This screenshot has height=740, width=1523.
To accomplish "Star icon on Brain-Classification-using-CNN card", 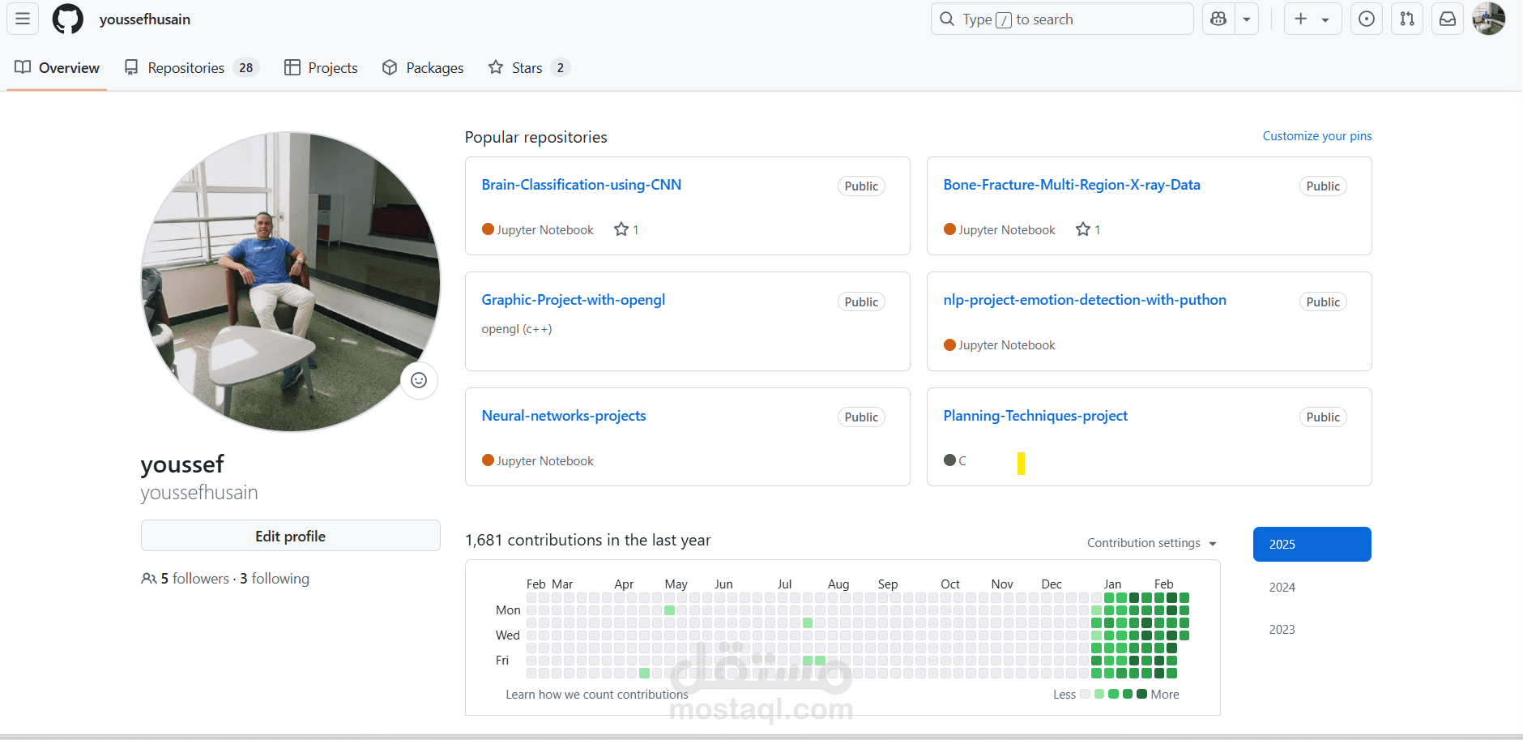I will click(x=621, y=229).
